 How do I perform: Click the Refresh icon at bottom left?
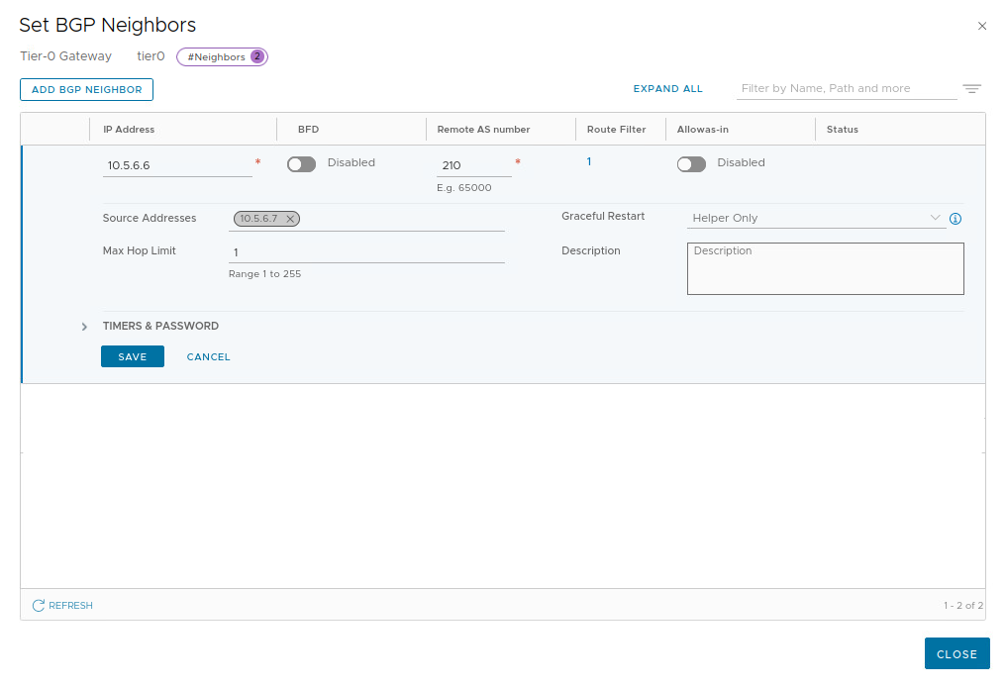pos(39,605)
